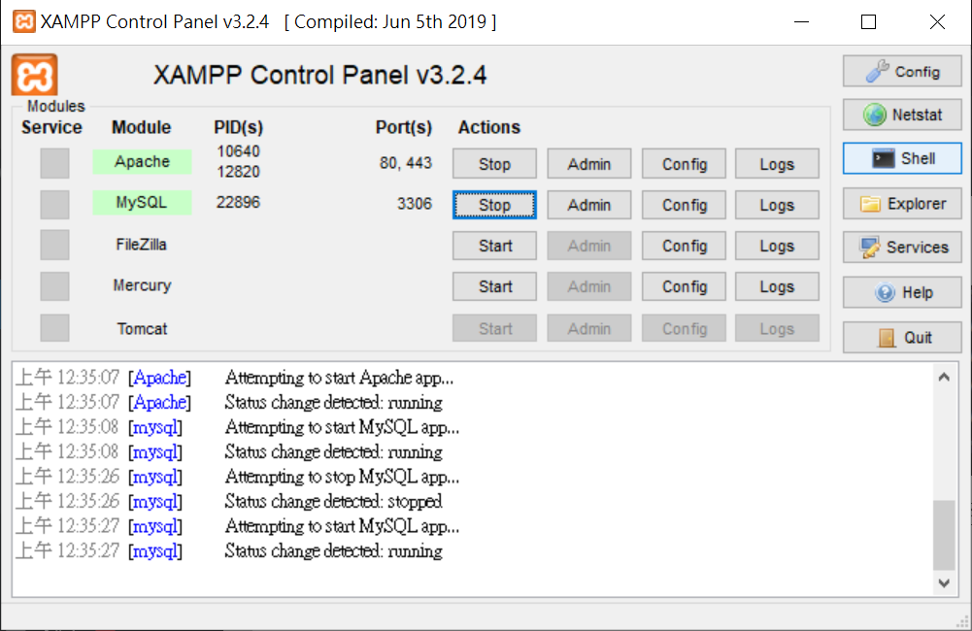This screenshot has height=631, width=972.
Task: Toggle the MySQL service checkbox
Action: tap(54, 205)
